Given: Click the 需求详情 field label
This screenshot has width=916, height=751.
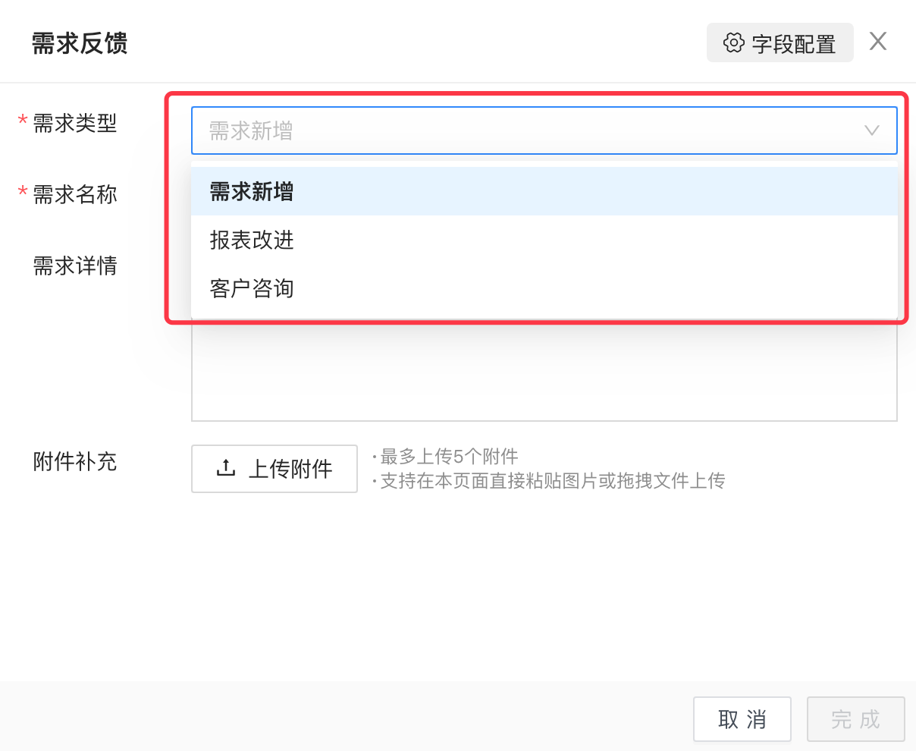Looking at the screenshot, I should (x=75, y=266).
